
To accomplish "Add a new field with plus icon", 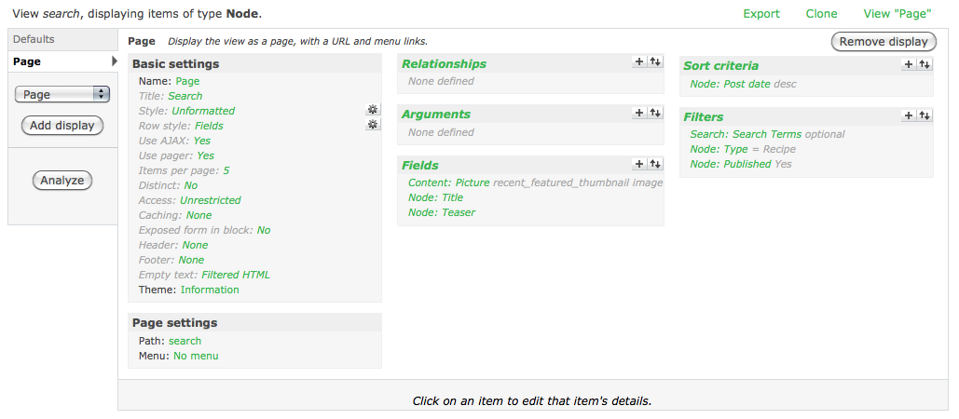I will pyautogui.click(x=639, y=164).
